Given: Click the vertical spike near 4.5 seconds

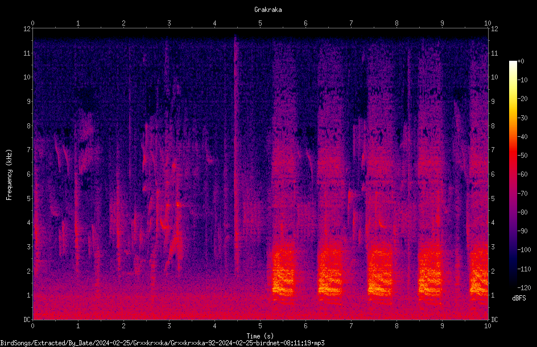Looking at the screenshot, I should 236,154.
